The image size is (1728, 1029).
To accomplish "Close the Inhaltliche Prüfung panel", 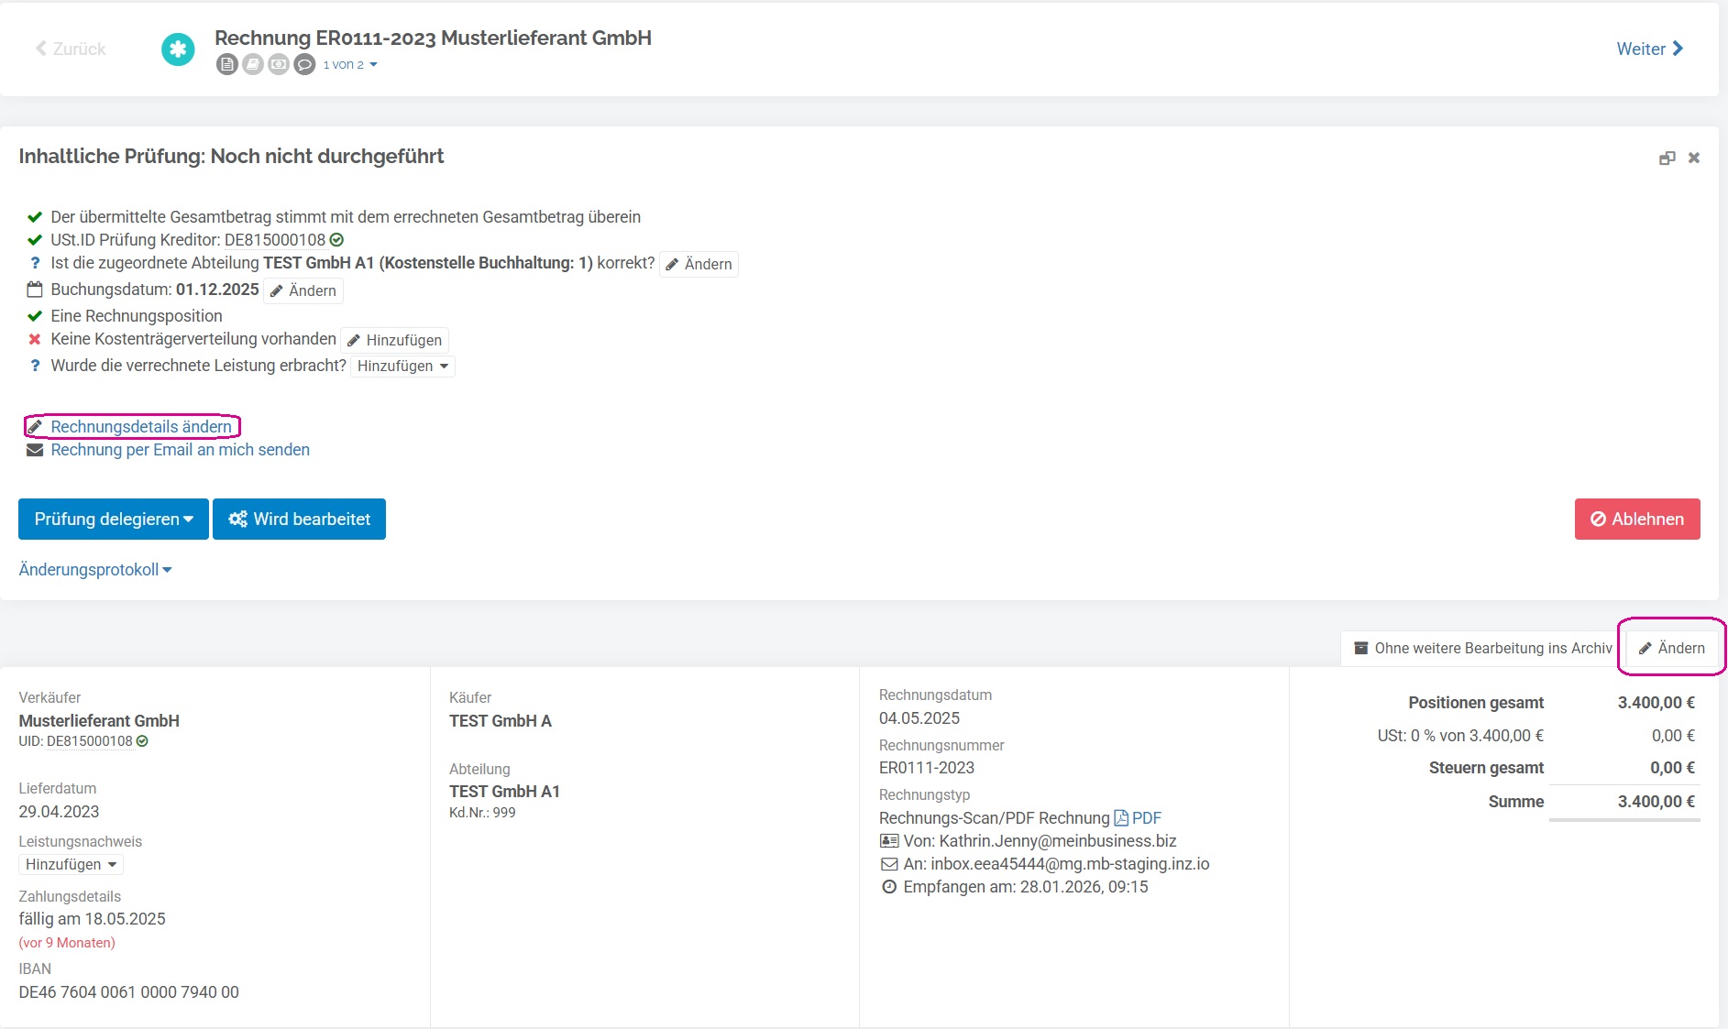I will tap(1694, 158).
